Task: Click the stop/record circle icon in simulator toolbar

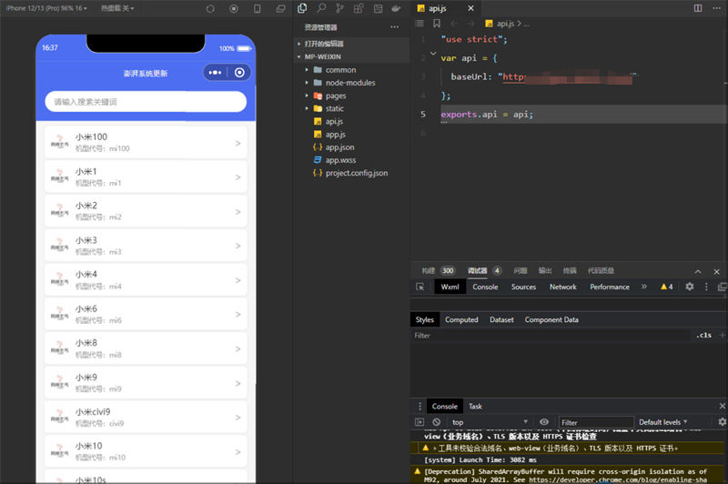Action: coord(234,9)
